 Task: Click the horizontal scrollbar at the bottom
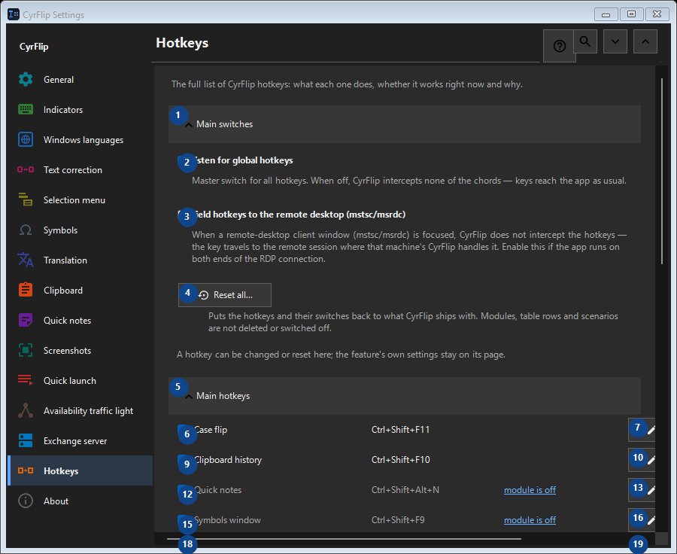pyautogui.click(x=344, y=539)
